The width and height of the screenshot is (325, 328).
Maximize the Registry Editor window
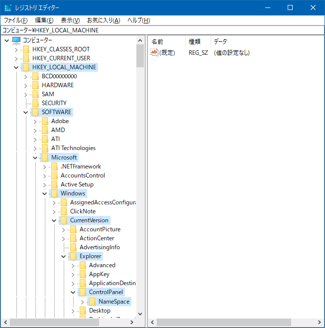290,8
